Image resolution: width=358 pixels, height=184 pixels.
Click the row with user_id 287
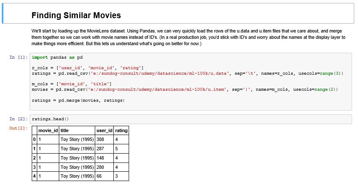80,149
